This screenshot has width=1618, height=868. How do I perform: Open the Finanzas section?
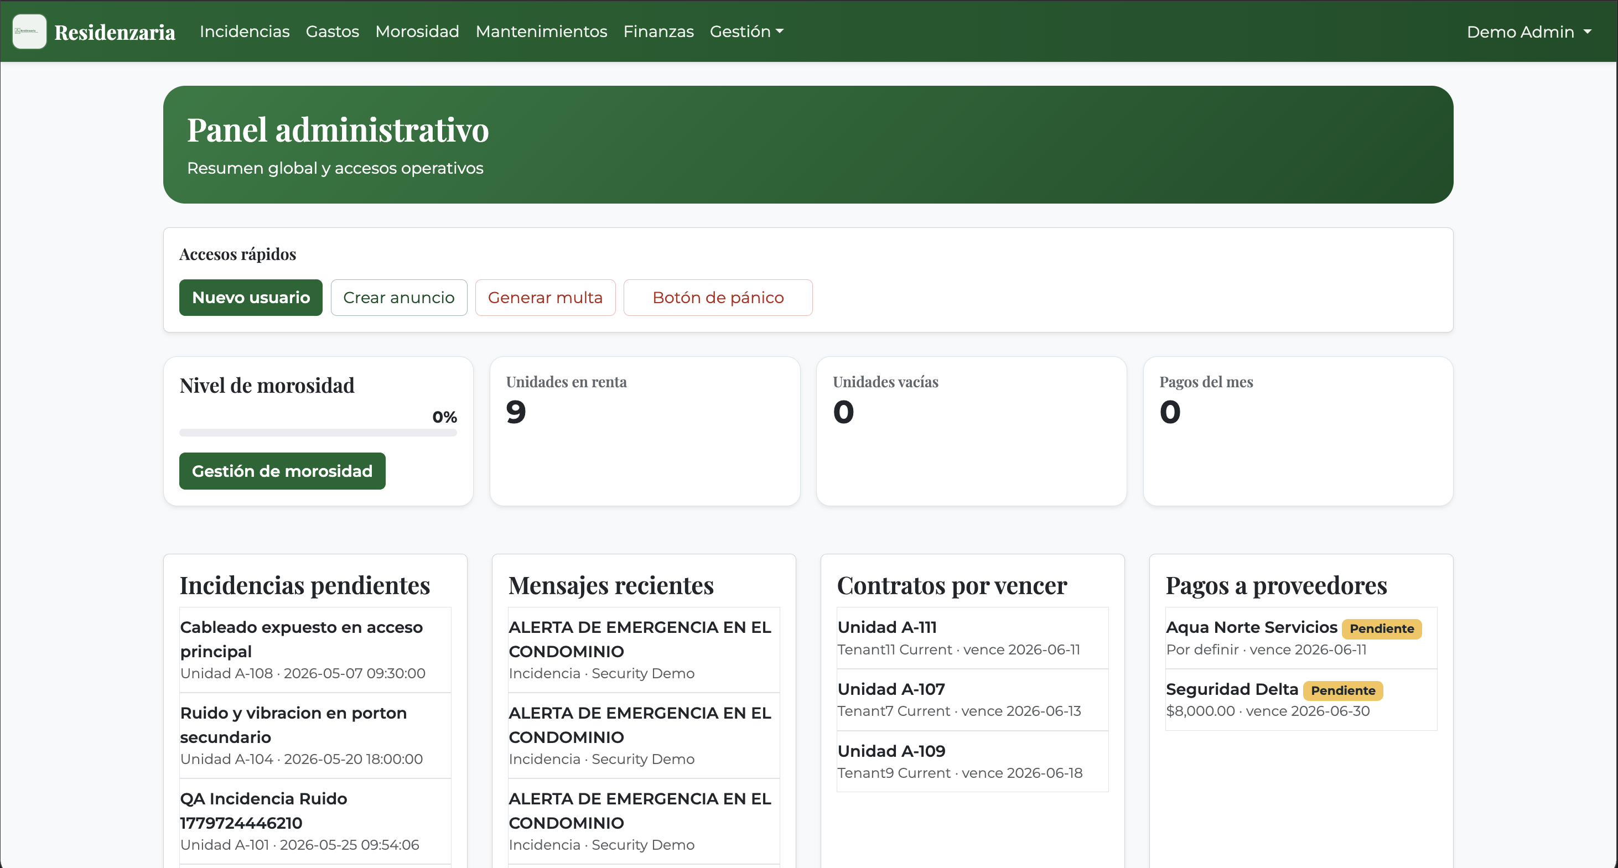click(658, 32)
